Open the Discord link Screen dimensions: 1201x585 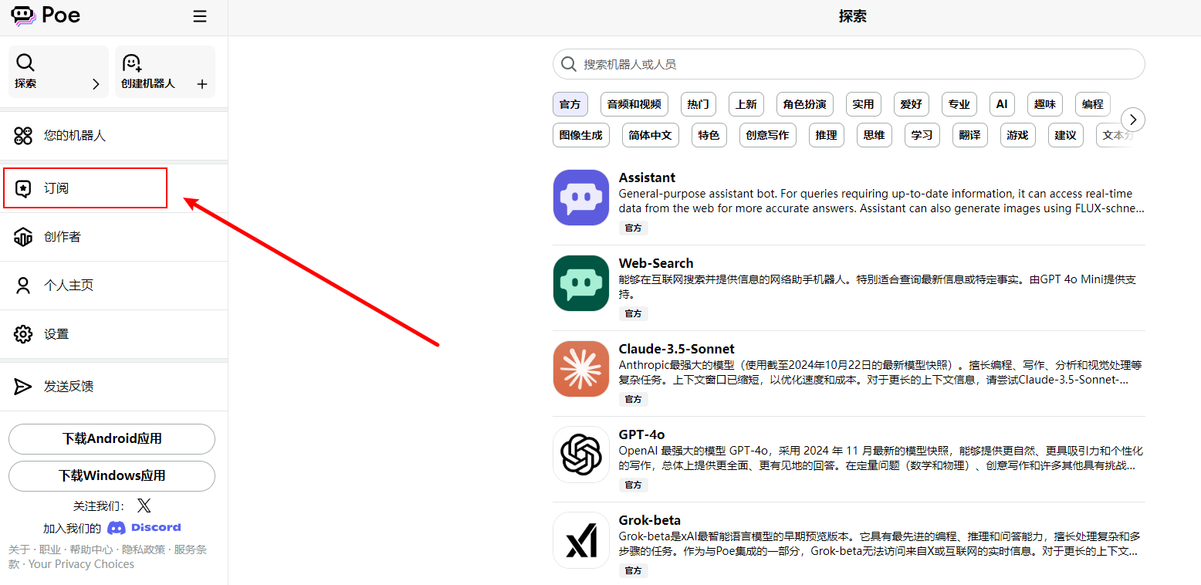tap(144, 528)
